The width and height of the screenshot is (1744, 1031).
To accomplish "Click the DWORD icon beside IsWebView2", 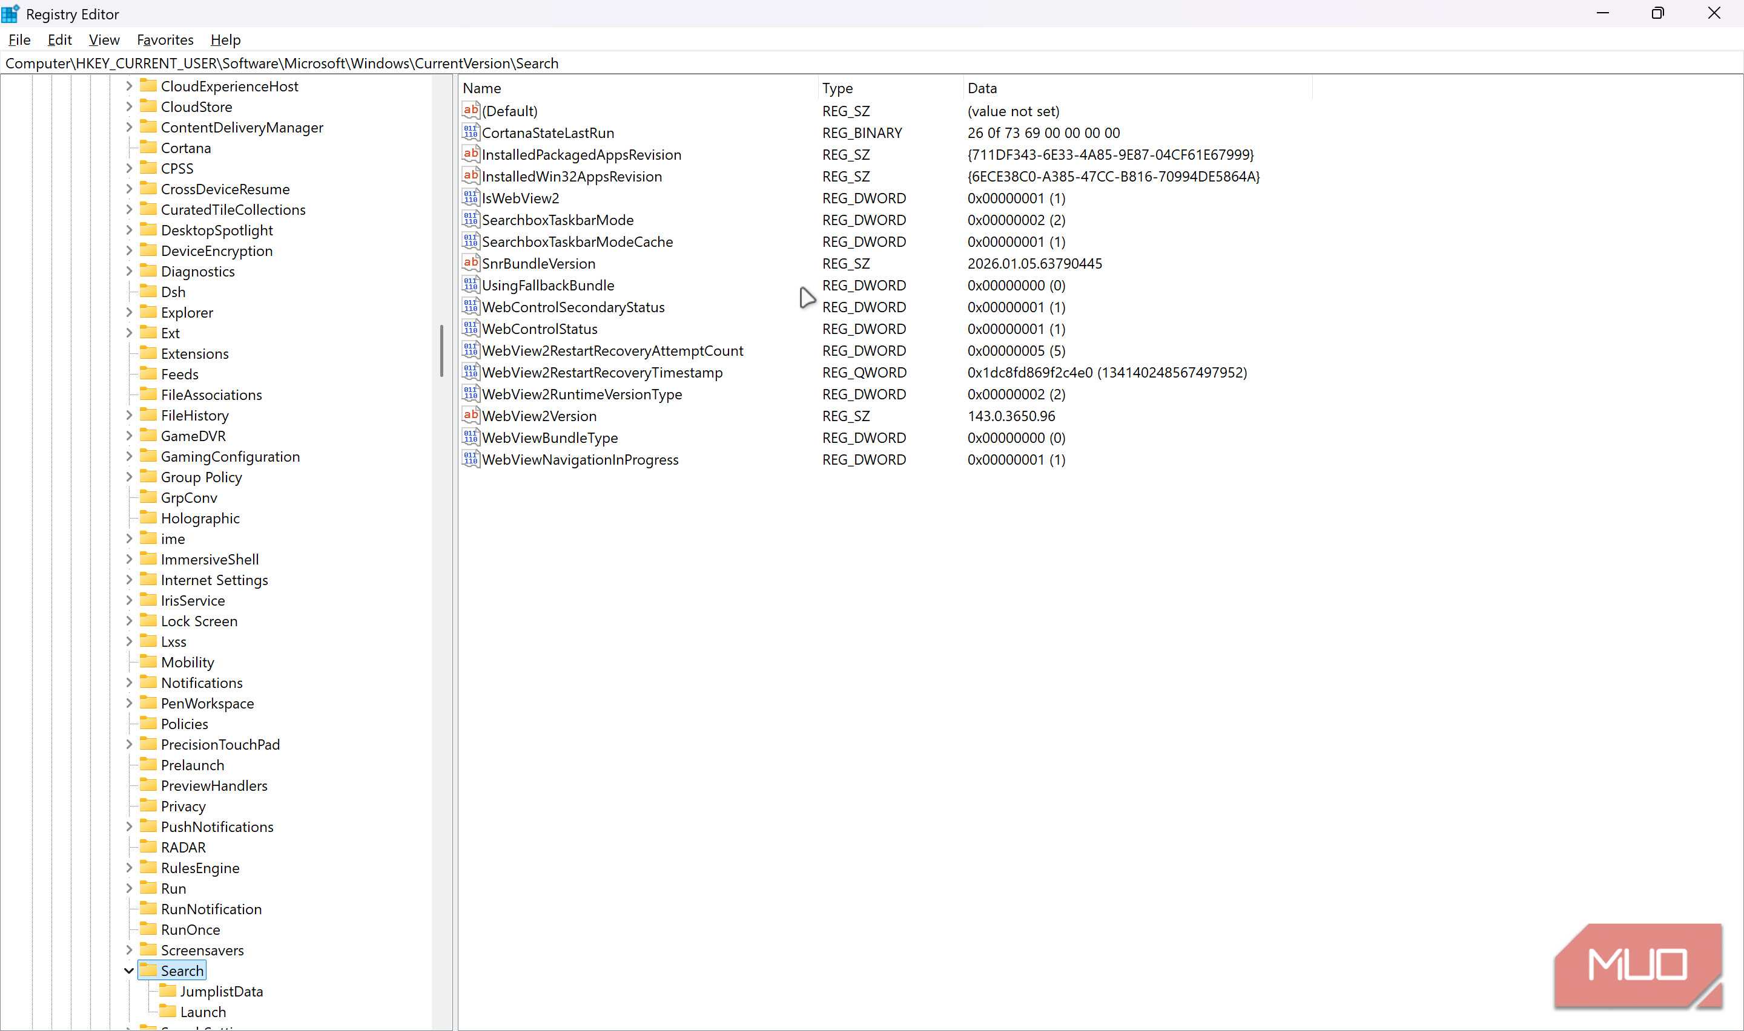I will [x=471, y=197].
